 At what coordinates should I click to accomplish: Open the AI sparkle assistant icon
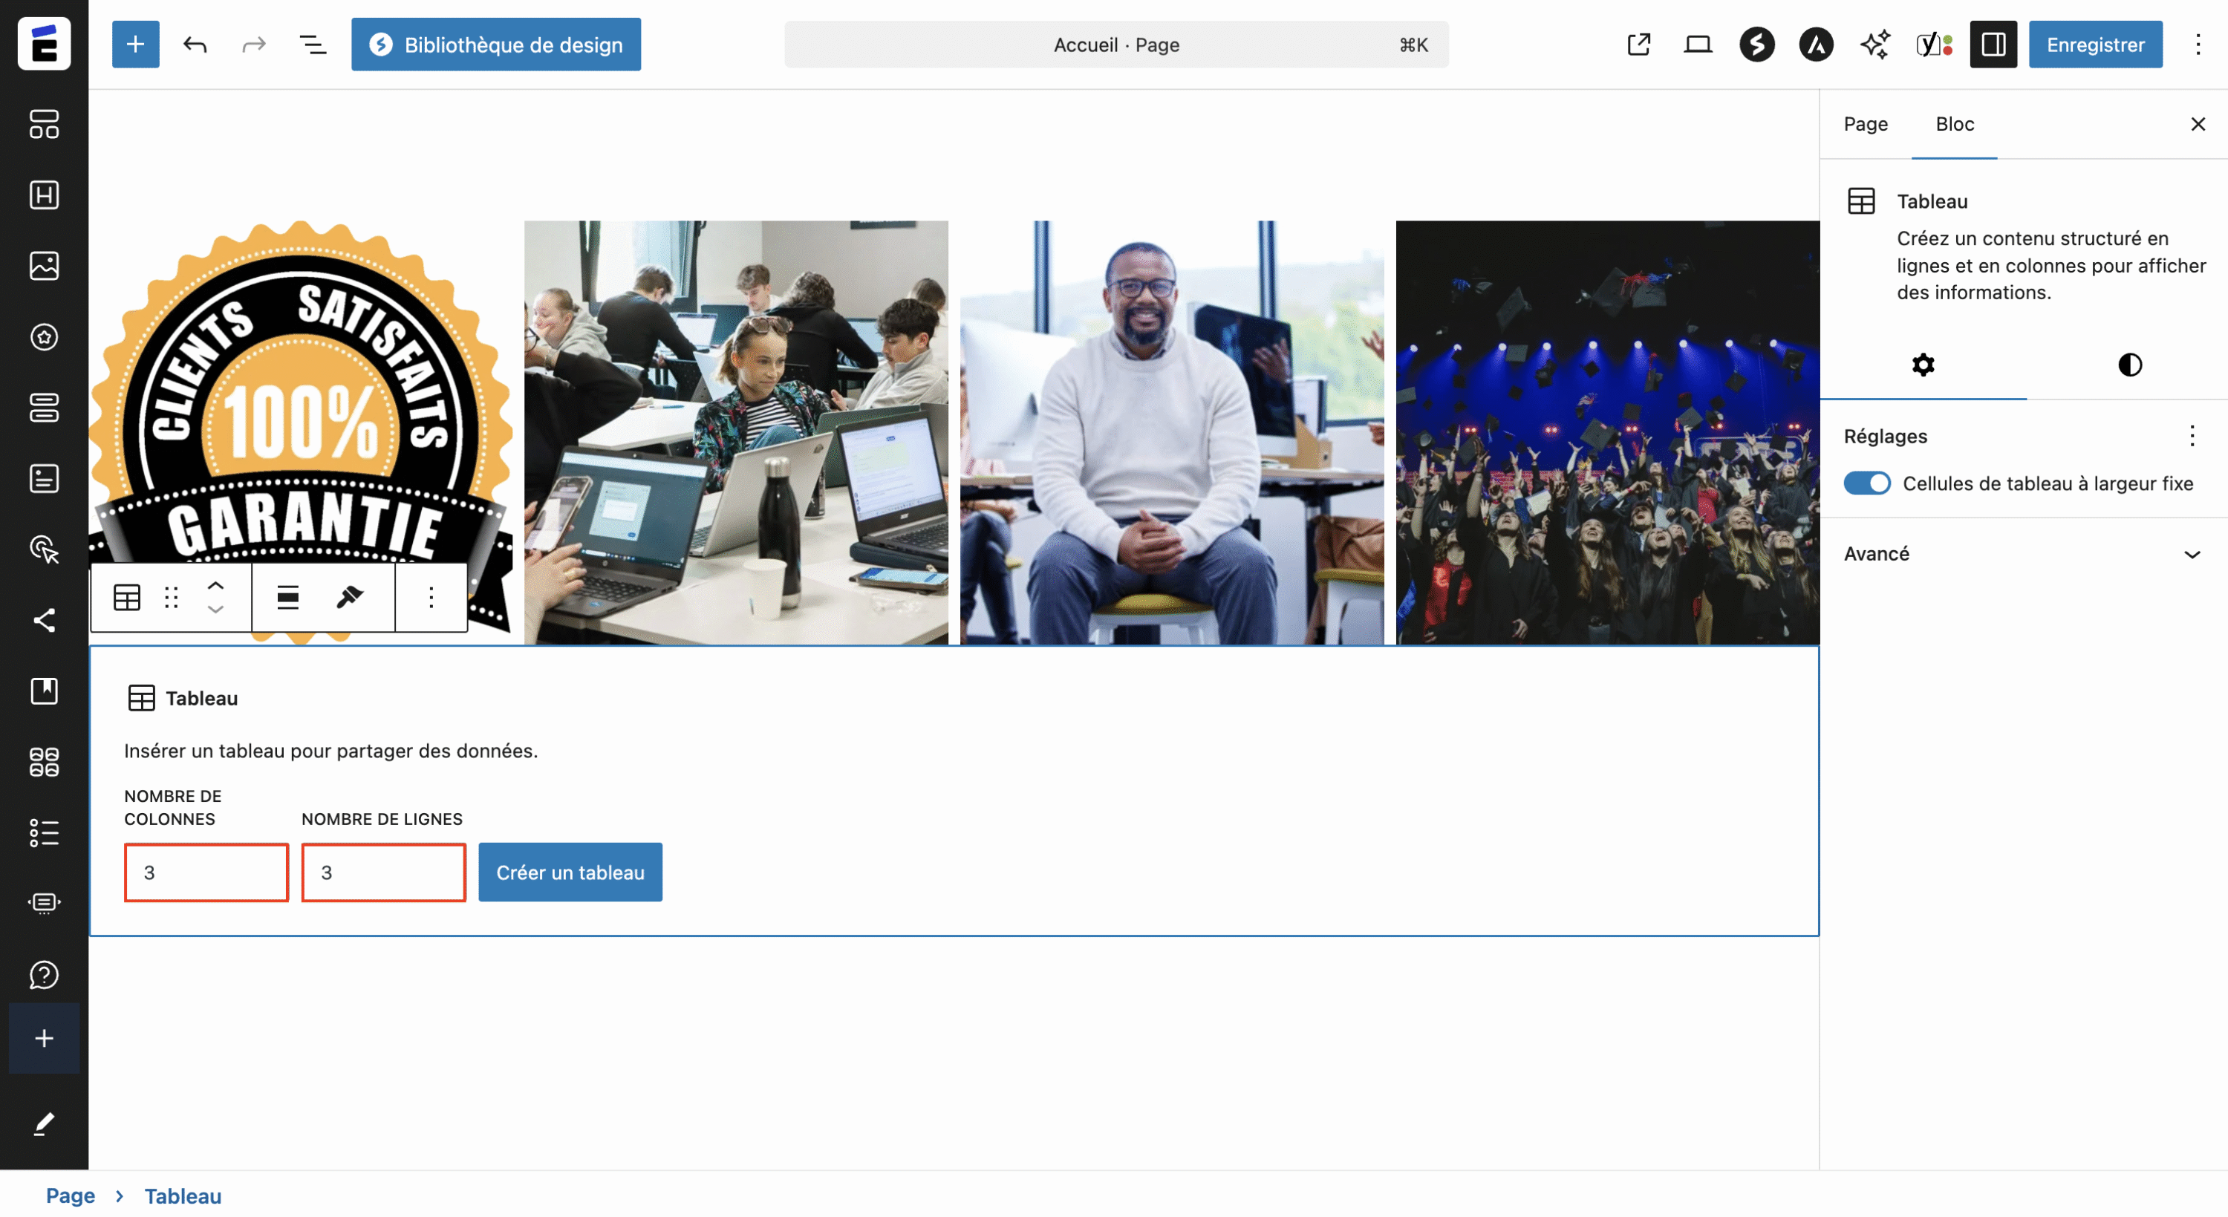click(1875, 44)
